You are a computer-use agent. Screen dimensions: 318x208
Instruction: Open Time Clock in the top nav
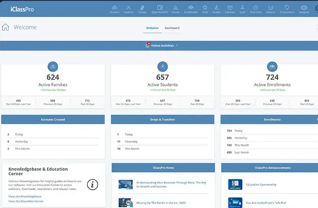tap(255, 9)
